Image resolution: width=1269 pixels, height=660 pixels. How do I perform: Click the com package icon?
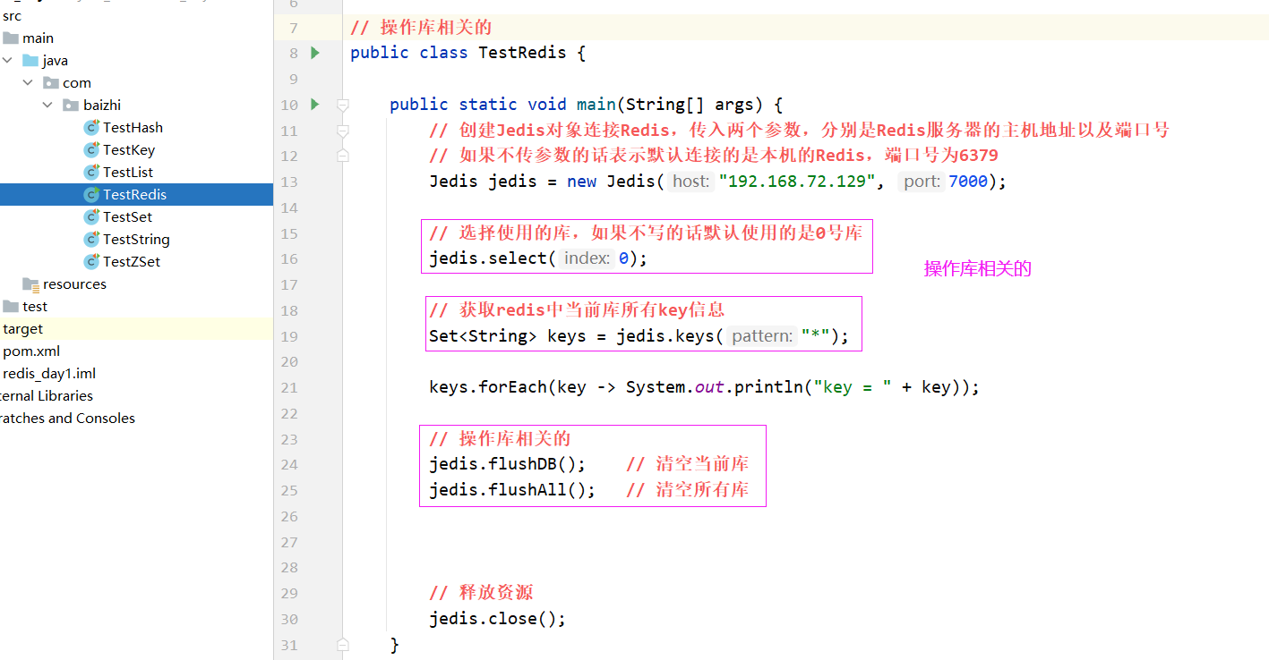(x=51, y=82)
